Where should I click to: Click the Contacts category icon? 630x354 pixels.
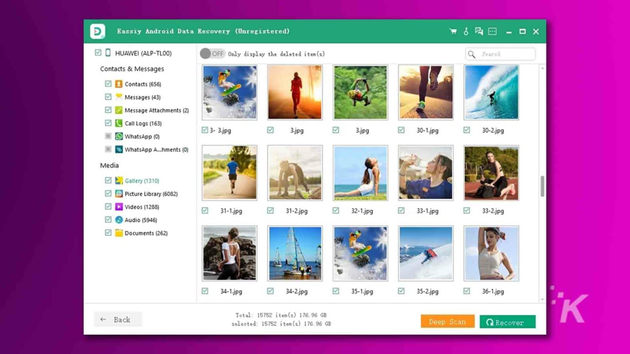point(119,84)
